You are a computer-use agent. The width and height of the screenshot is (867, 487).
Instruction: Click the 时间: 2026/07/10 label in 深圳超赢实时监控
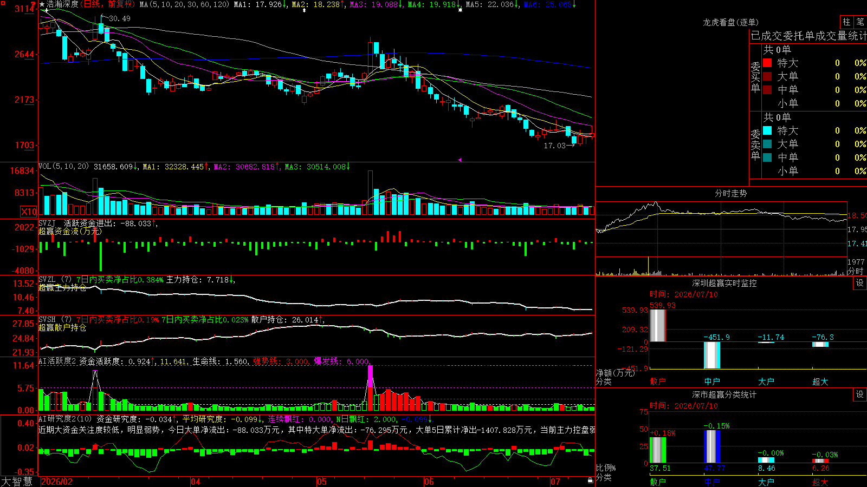pyautogui.click(x=684, y=294)
